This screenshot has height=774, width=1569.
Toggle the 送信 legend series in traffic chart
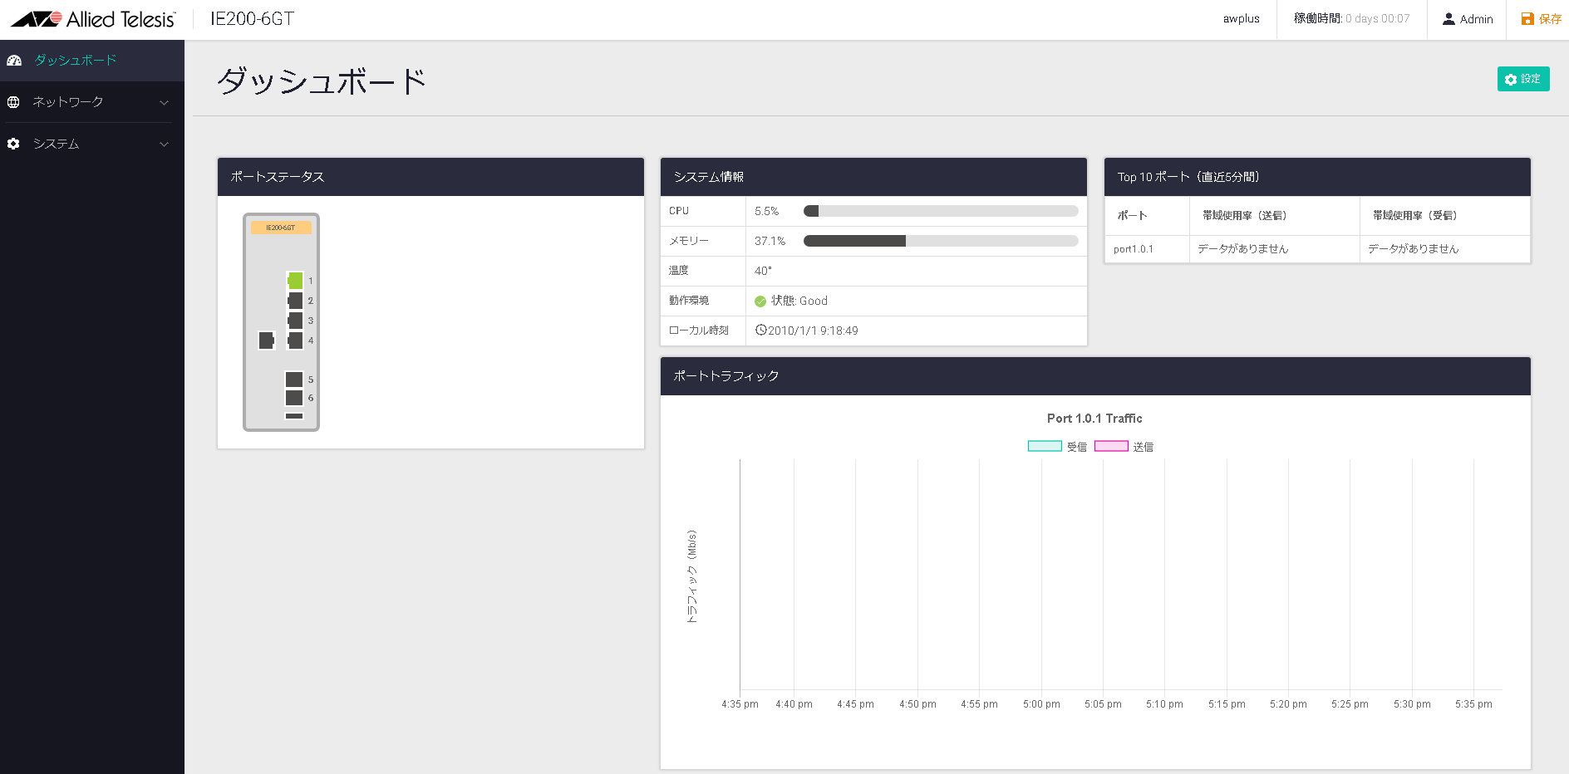[x=1123, y=447]
